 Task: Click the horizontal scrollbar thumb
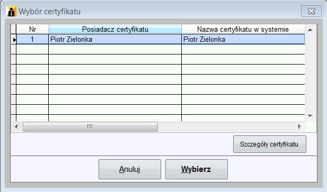pos(90,126)
